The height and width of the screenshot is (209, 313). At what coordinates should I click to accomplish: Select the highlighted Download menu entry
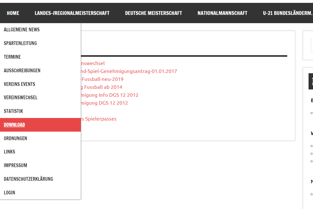pos(14,125)
